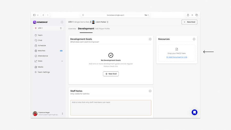Click Or Add Document or Link
The height and width of the screenshot is (130, 231).
point(177,57)
